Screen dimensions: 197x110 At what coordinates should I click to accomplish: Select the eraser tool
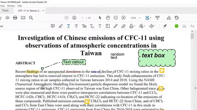click(123, 26)
